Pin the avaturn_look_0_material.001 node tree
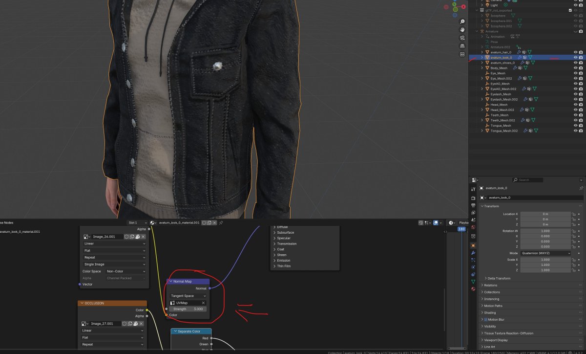Image resolution: width=586 pixels, height=354 pixels. [x=221, y=222]
